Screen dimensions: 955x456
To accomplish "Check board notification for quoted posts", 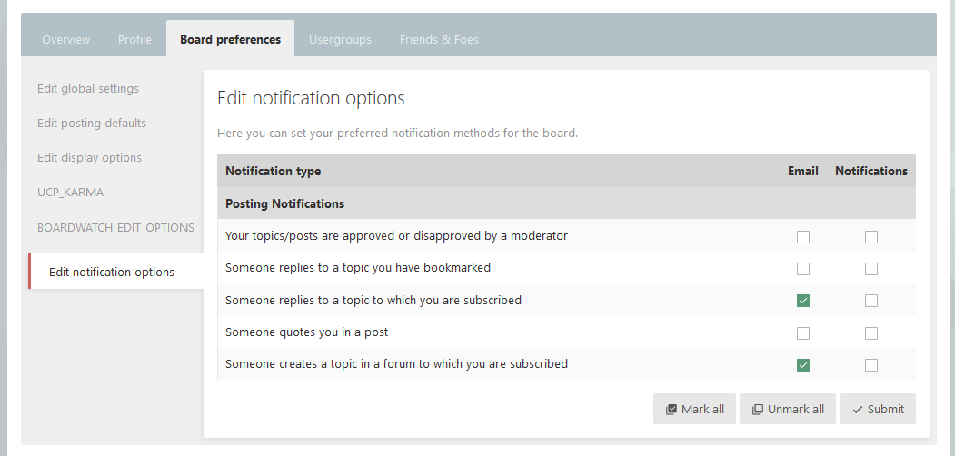I will click(x=871, y=333).
